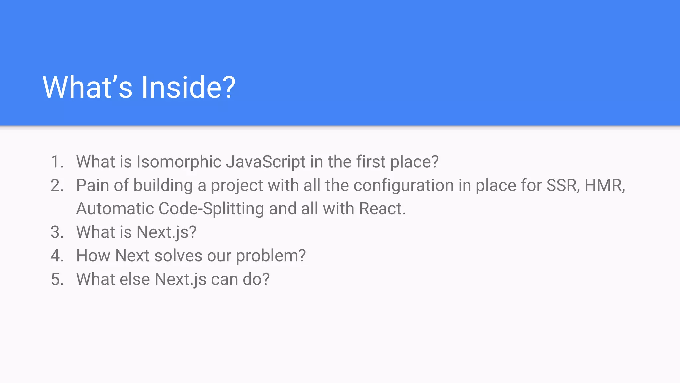Image resolution: width=680 pixels, height=383 pixels.
Task: Click the list number 2 marker
Action: [x=57, y=186]
